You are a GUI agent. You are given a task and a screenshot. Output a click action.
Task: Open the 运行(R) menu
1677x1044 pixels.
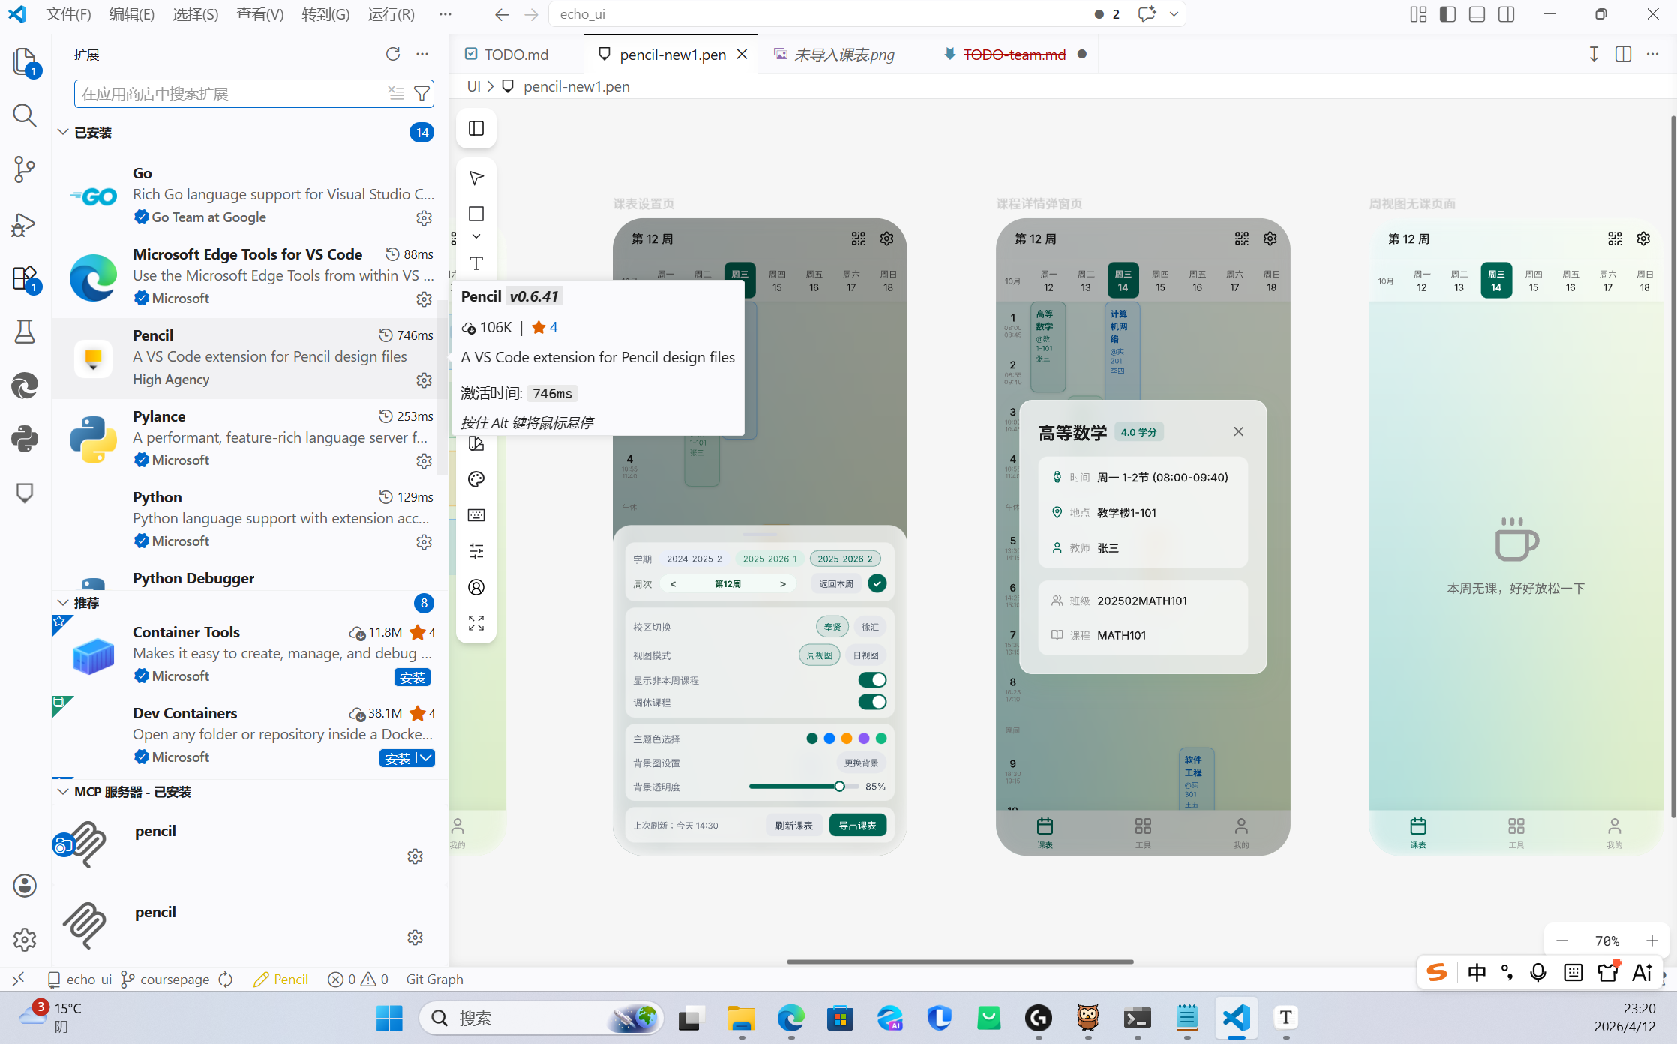(x=391, y=14)
